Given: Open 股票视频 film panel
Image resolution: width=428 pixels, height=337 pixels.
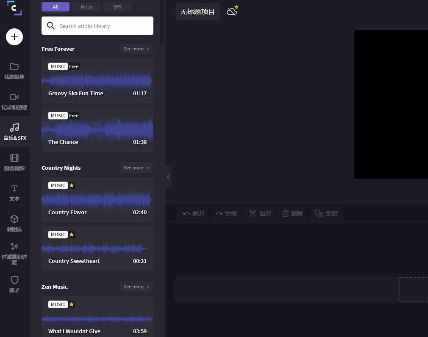Looking at the screenshot, I should 14,162.
